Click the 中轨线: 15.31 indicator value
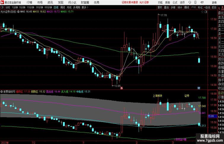This screenshot has width=224, height=144. [x=83, y=92]
